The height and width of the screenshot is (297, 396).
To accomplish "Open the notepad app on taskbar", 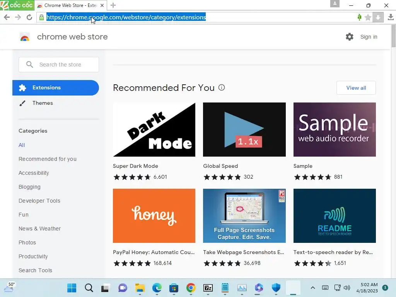I will coord(225,288).
